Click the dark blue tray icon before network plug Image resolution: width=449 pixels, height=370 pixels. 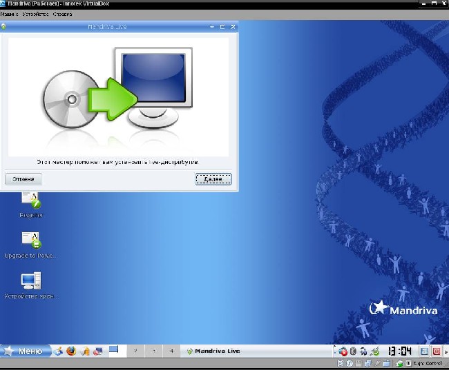pyautogui.click(x=363, y=351)
